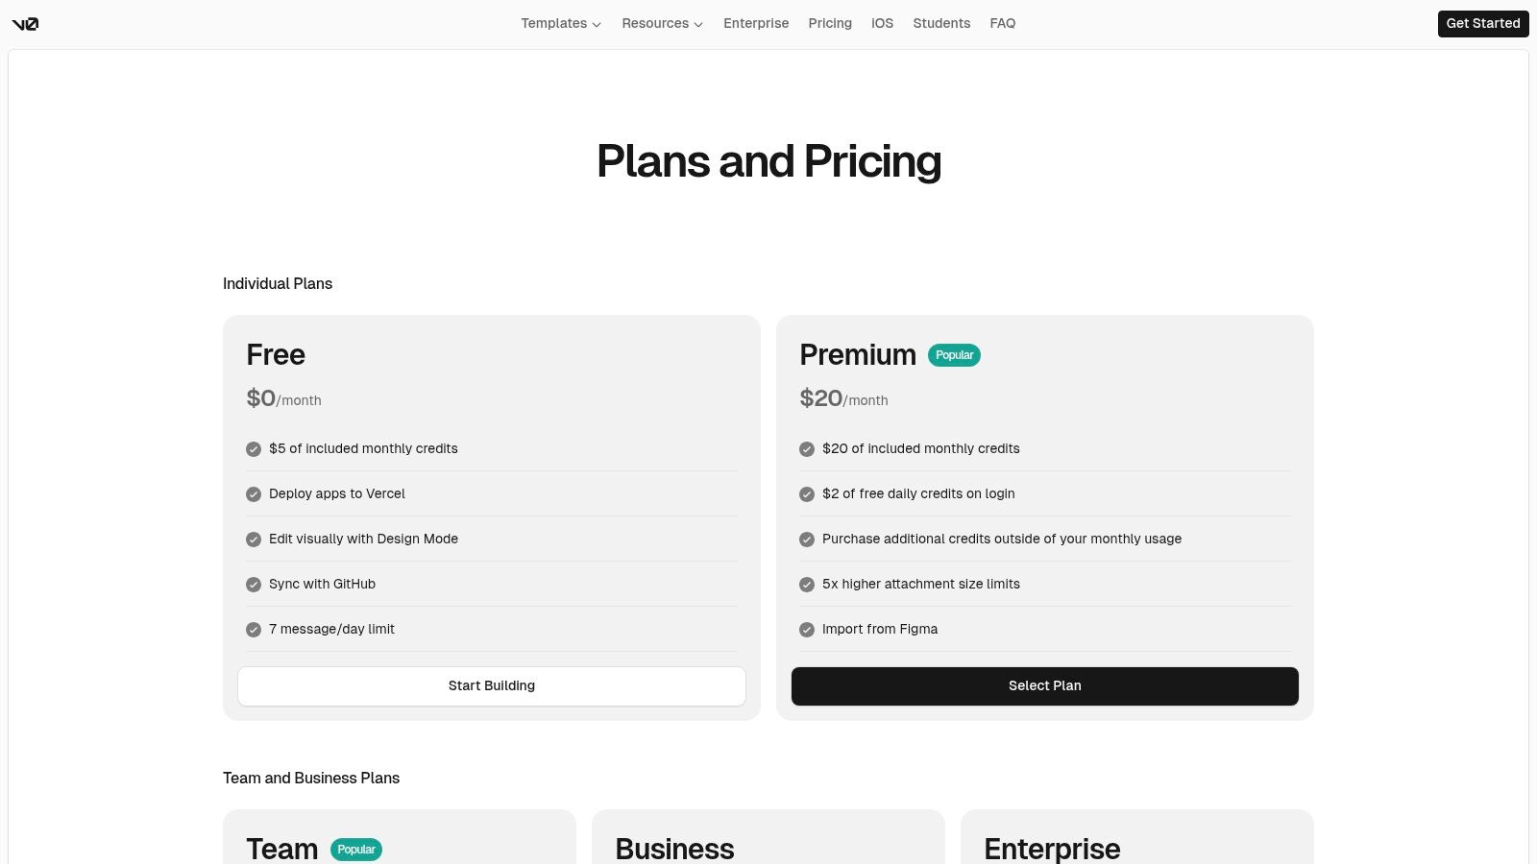Click the Popular badge next to Team

(x=356, y=850)
